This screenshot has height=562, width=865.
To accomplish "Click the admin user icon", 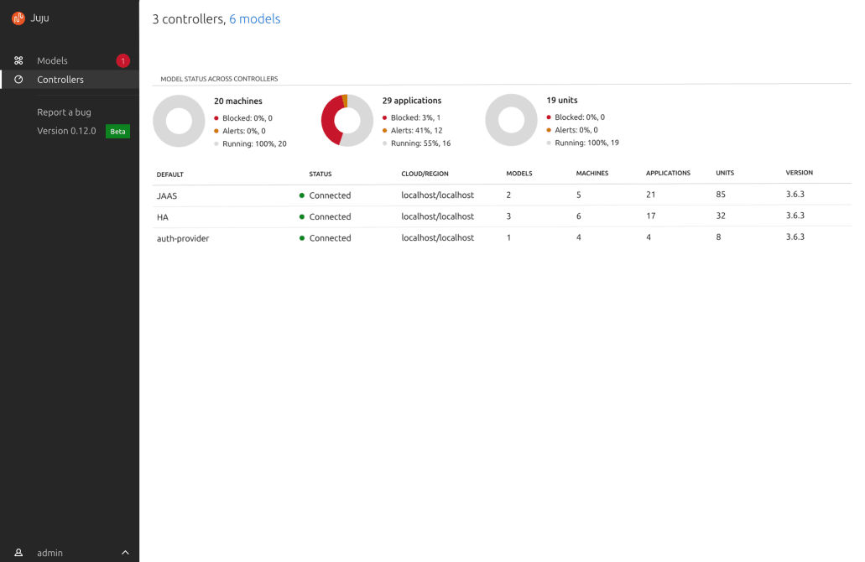I will [x=18, y=553].
